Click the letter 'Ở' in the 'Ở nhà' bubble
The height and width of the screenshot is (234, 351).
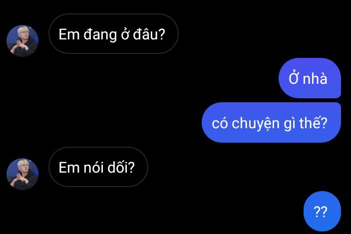[x=294, y=78]
